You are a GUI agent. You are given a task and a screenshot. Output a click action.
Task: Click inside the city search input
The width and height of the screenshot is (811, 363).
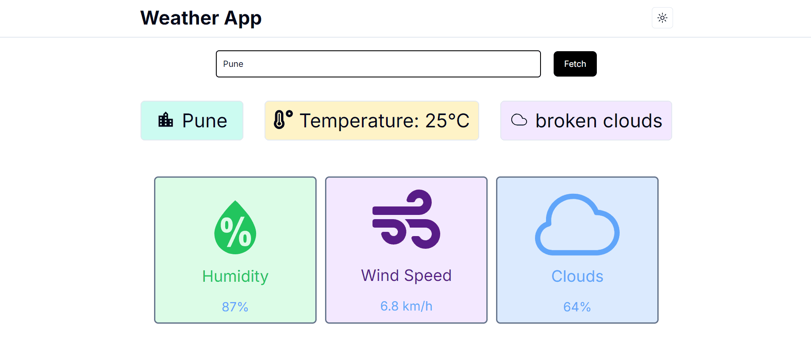point(378,64)
